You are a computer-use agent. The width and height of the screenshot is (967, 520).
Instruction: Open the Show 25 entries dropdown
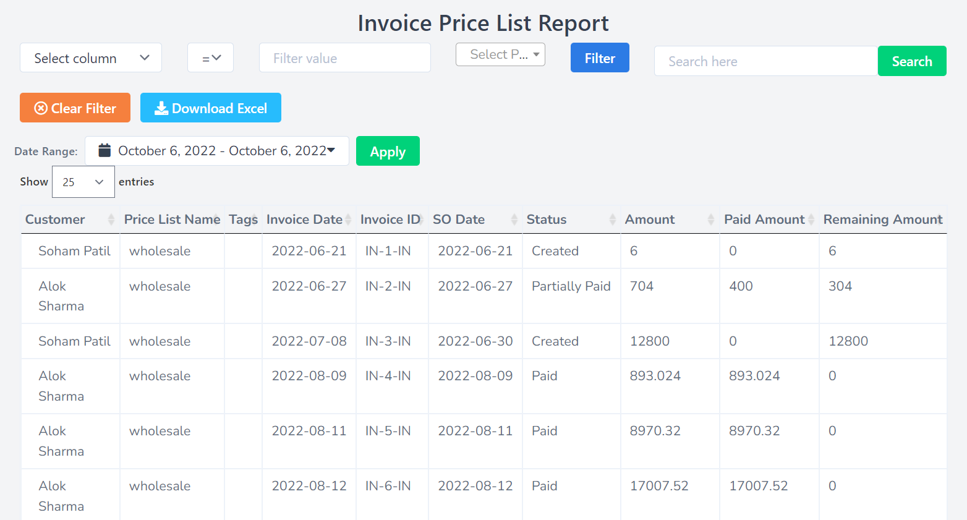(83, 182)
